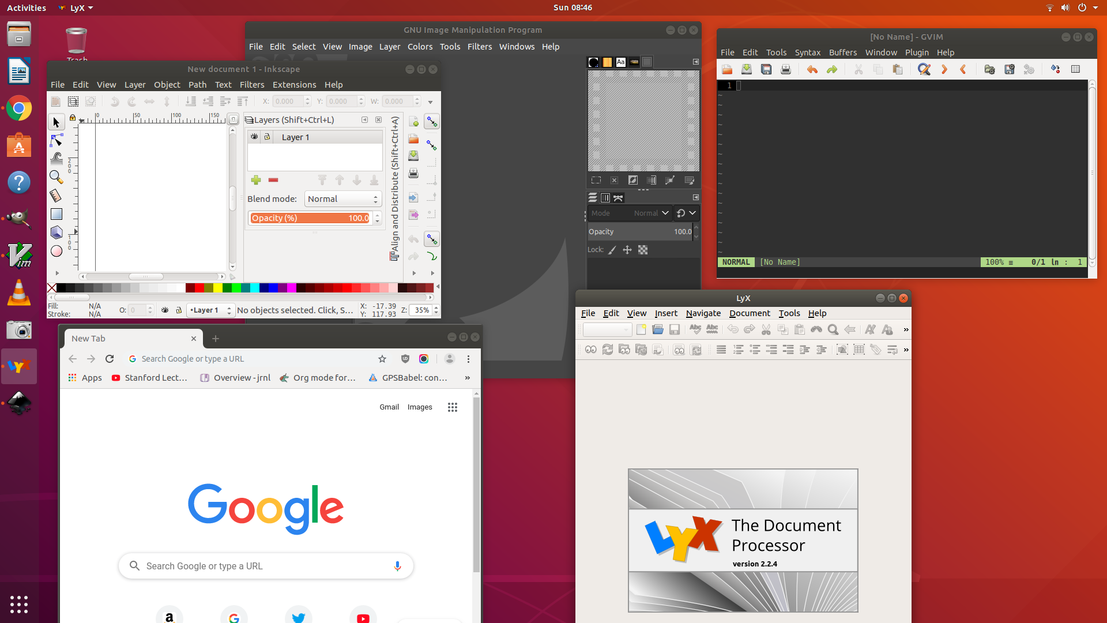The width and height of the screenshot is (1107, 623).
Task: Open the Help app from the Ubuntu dock
Action: (19, 182)
